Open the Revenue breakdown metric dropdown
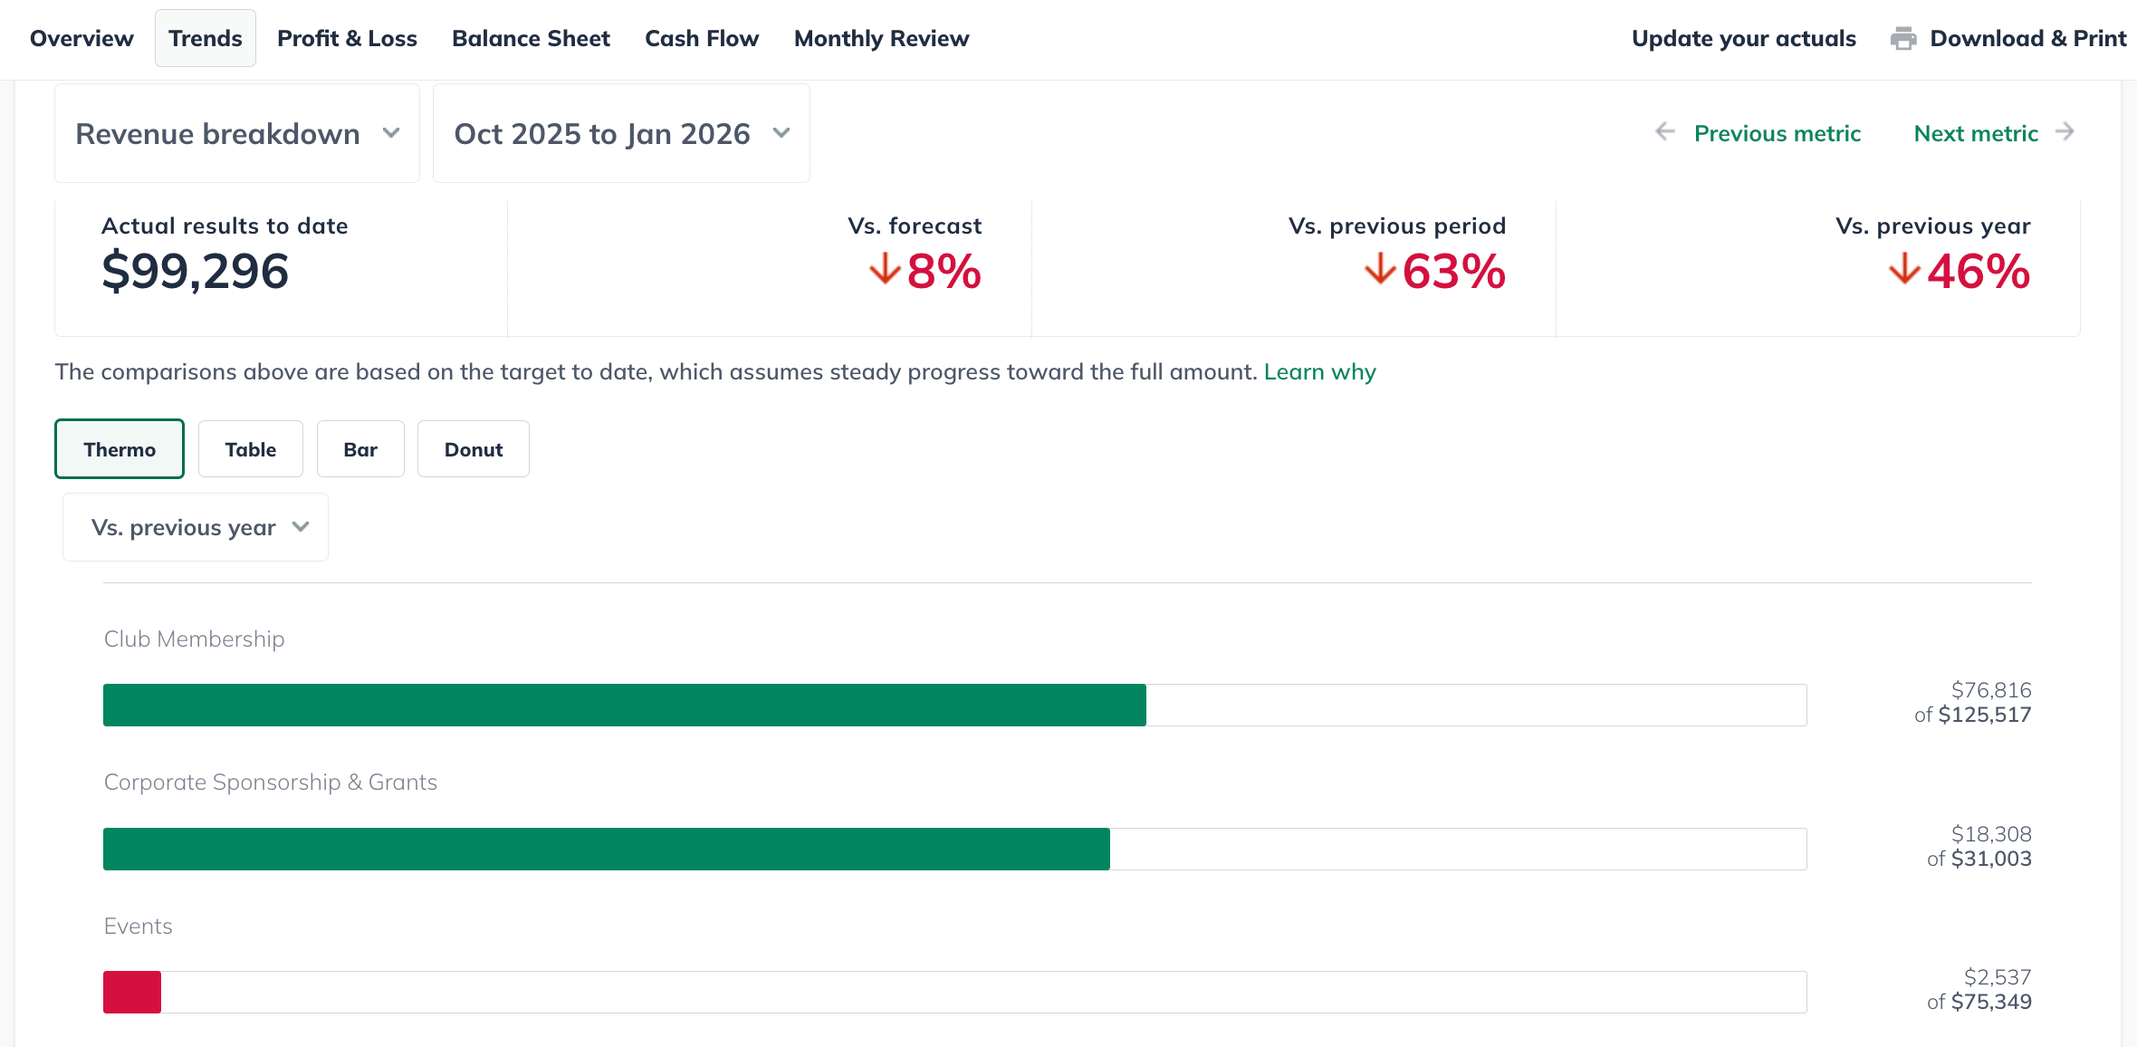This screenshot has height=1047, width=2137. (237, 134)
